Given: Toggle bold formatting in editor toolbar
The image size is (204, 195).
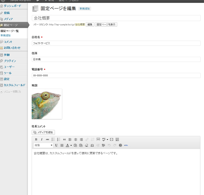Looking at the screenshot, I should click(36, 139).
